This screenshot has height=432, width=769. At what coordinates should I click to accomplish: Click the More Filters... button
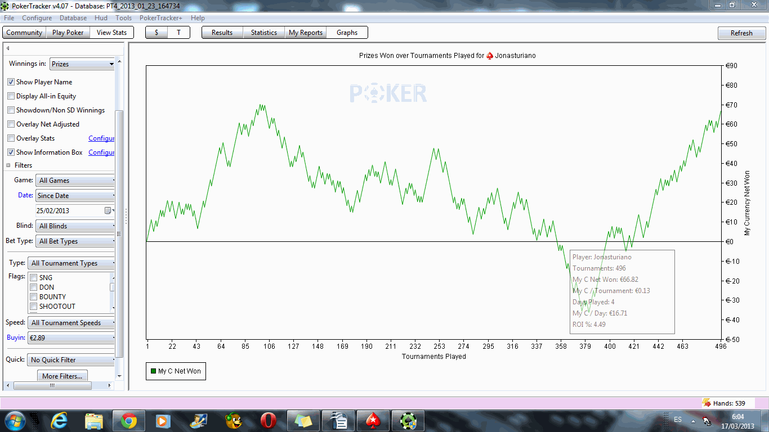[62, 376]
